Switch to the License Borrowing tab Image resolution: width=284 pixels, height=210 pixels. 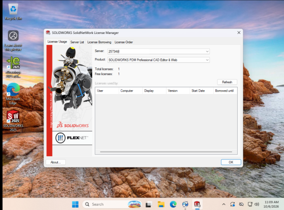99,42
